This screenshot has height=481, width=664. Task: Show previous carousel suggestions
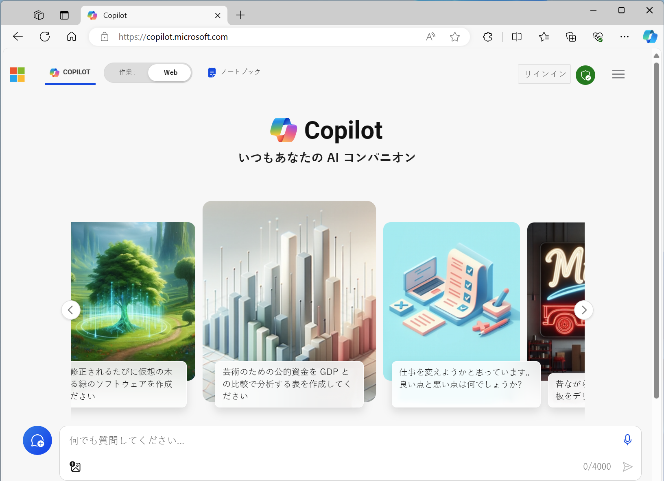(x=71, y=310)
